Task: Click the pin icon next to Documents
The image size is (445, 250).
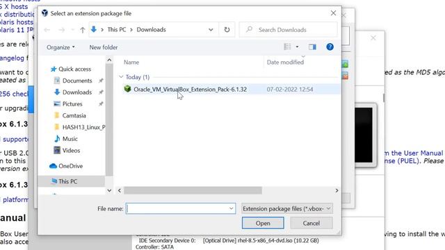Action: point(100,81)
